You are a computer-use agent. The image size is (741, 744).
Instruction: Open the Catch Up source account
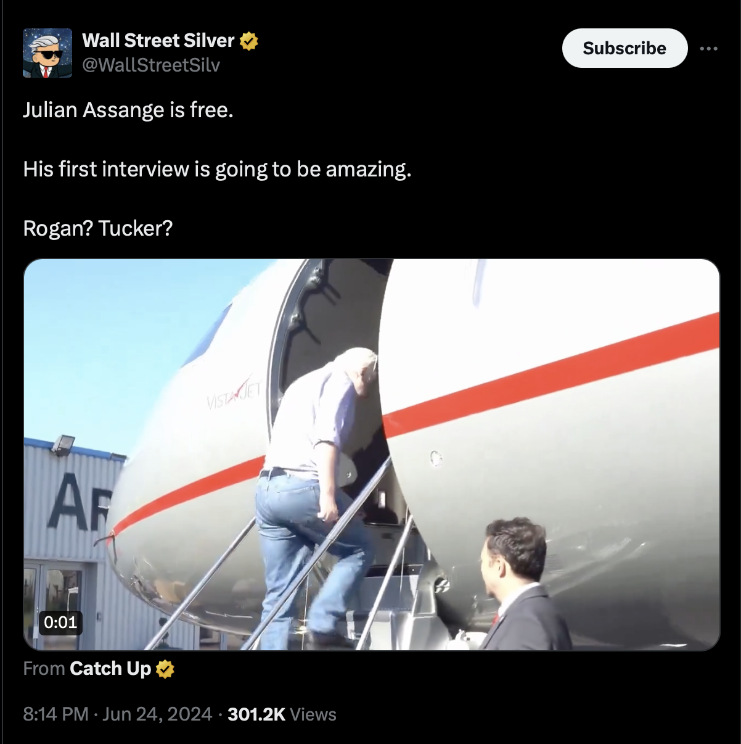[x=110, y=669]
